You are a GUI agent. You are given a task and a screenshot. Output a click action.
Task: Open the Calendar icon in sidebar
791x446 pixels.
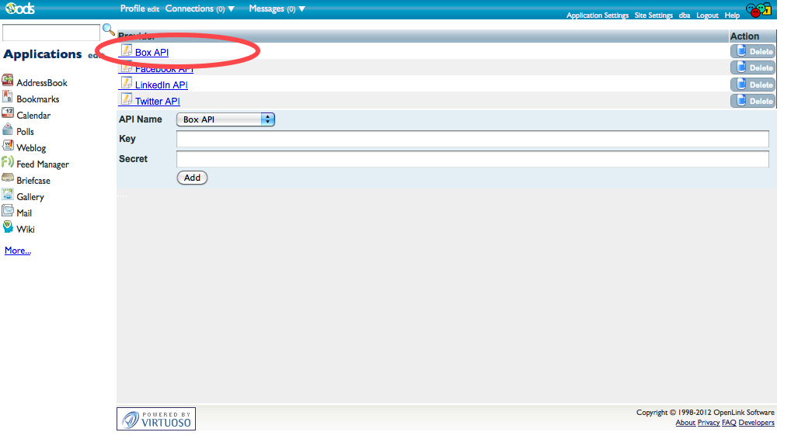click(8, 114)
